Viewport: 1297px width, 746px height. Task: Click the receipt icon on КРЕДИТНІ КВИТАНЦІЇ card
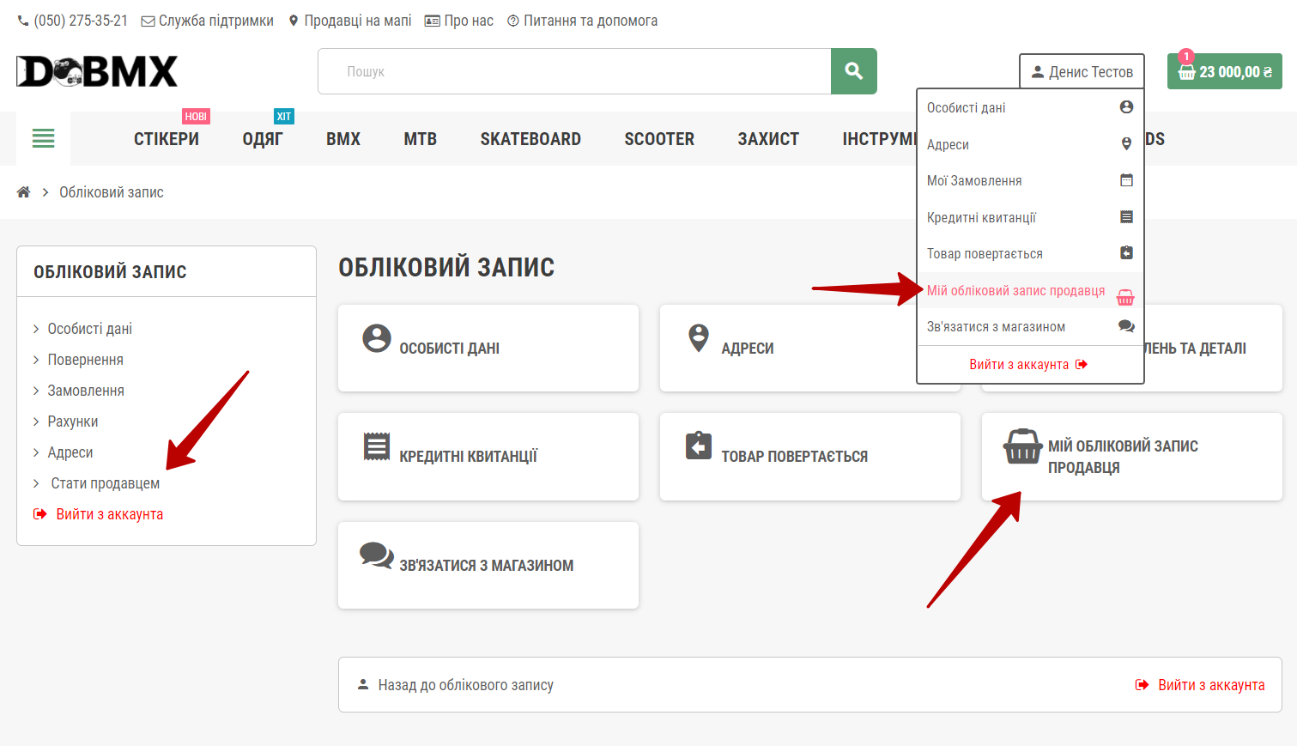tap(377, 446)
